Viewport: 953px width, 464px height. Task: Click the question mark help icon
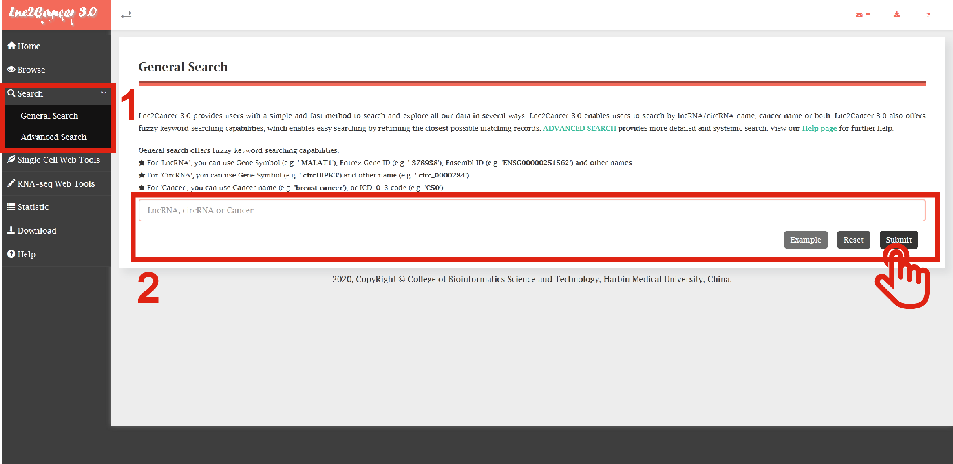(928, 15)
